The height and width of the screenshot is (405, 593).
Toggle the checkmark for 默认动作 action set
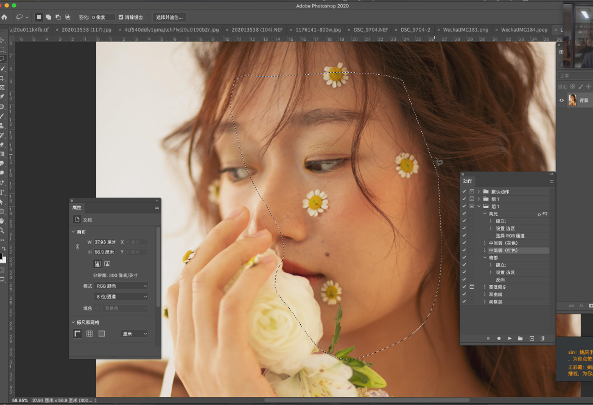click(x=464, y=192)
